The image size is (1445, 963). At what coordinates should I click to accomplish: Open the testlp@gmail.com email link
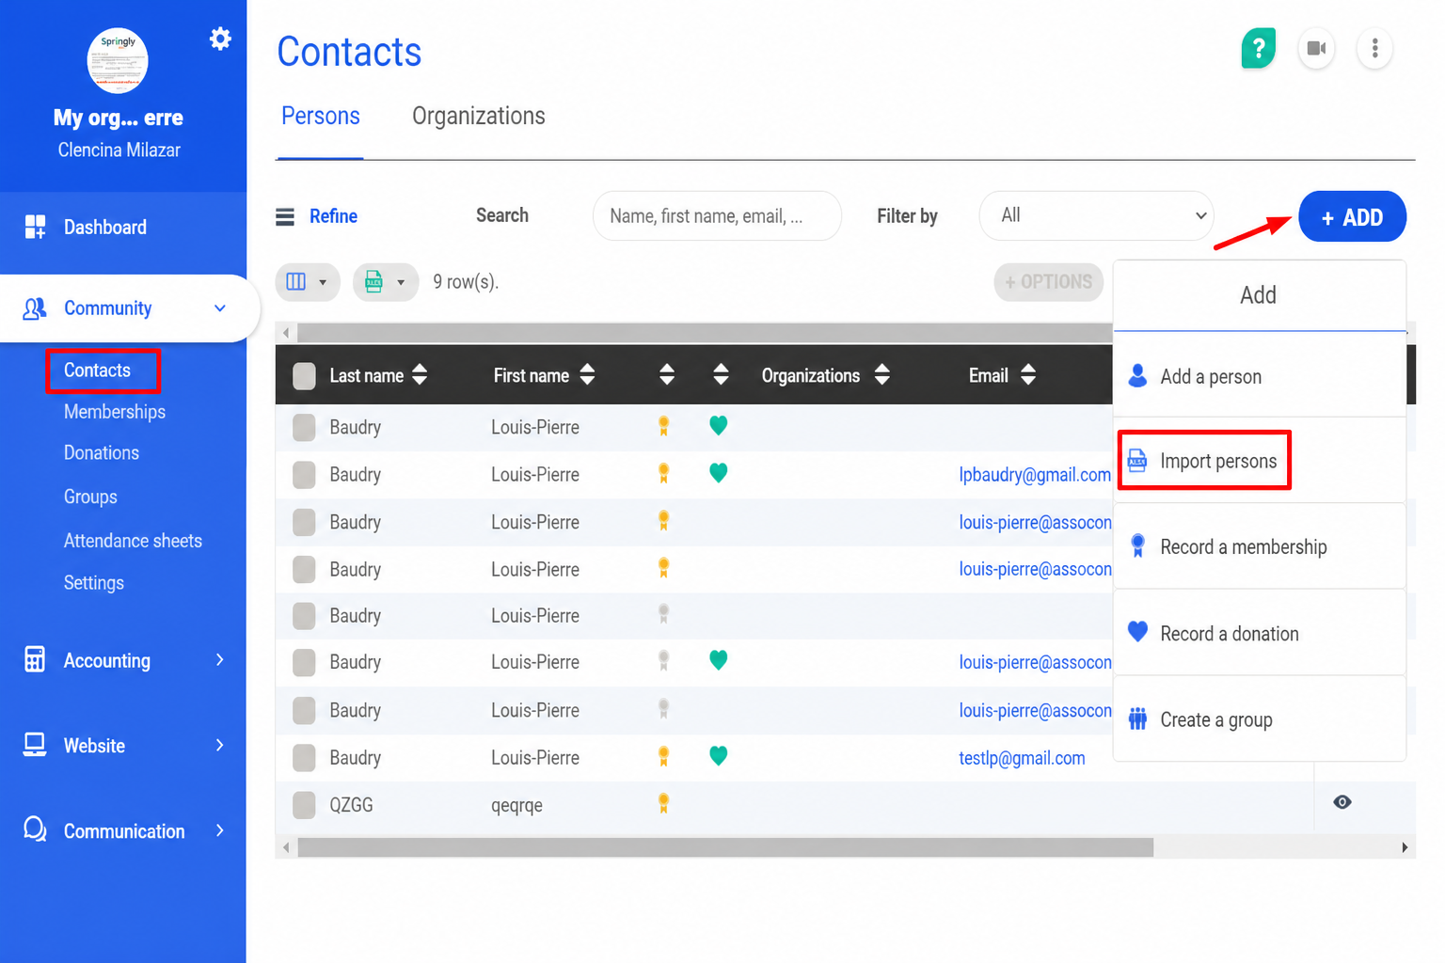tap(1022, 758)
